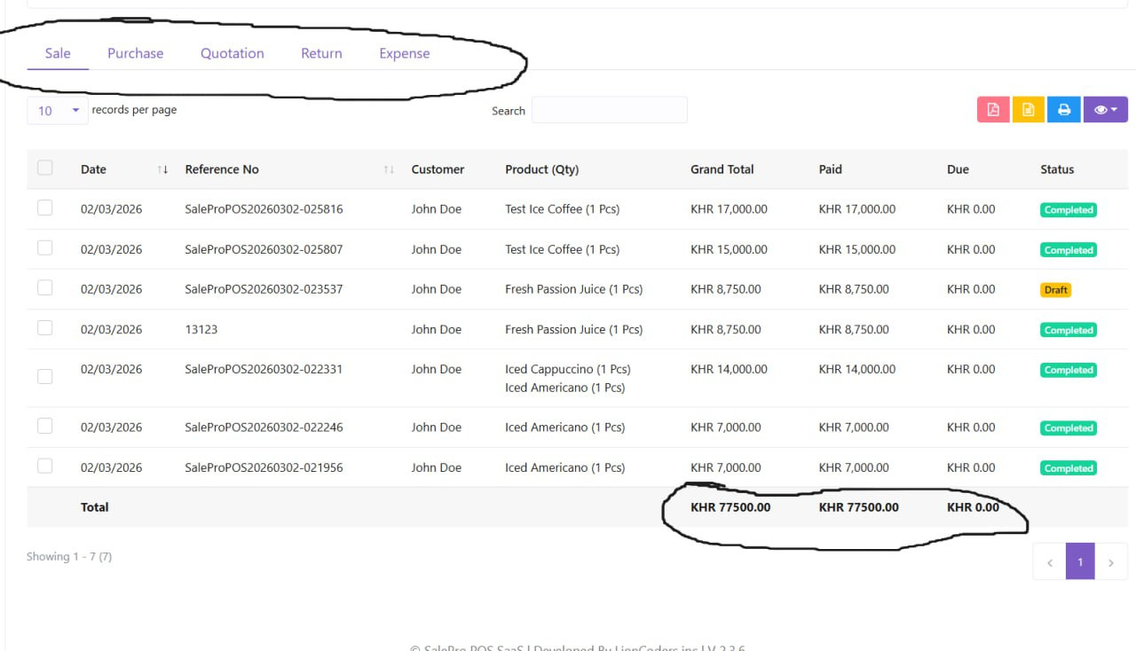Click reference SaleProPOS20260302-025816
This screenshot has width=1136, height=651.
click(264, 209)
